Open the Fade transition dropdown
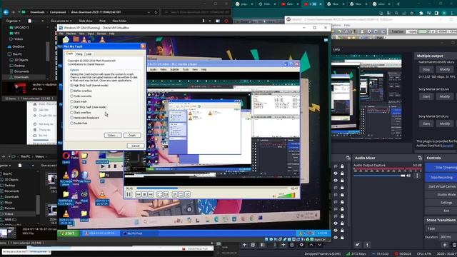Viewport: 457px width, 257px height. pos(441,228)
